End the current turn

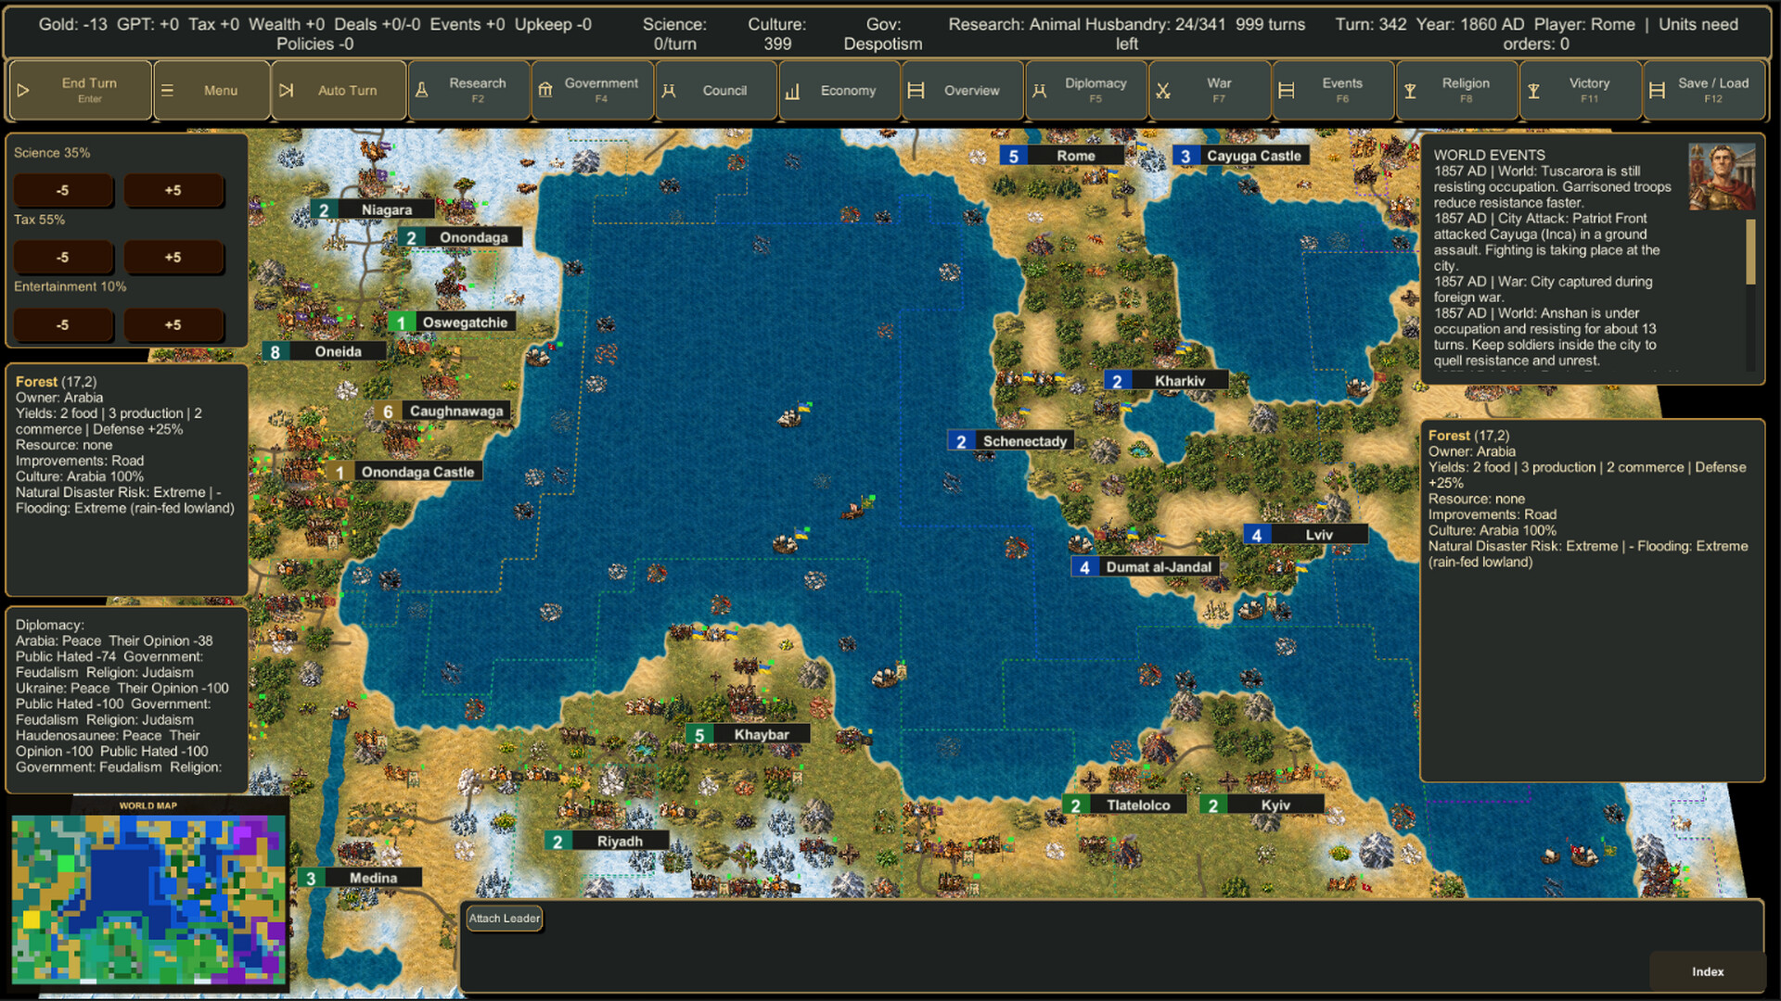[80, 90]
